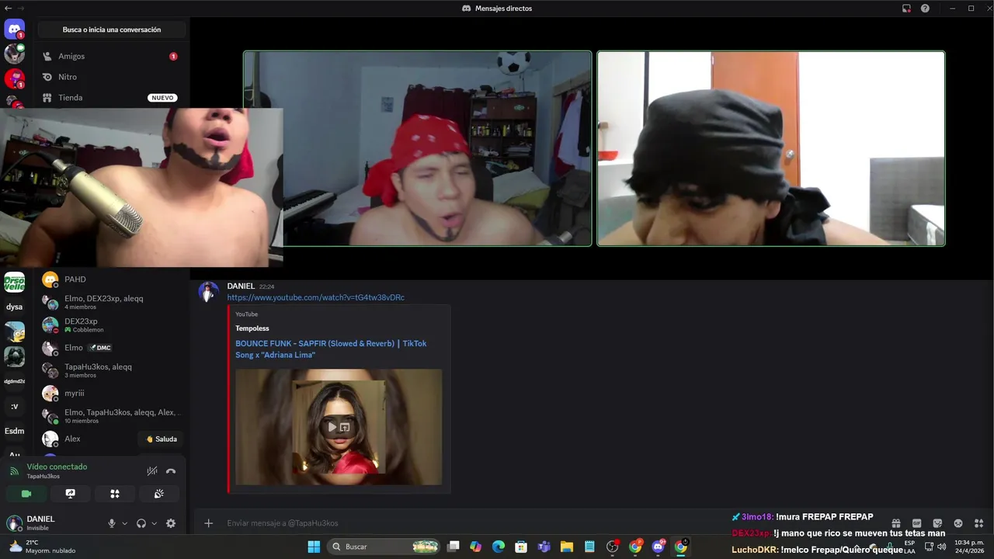
Task: Open the 'dgdmd2d' server icon
Action: point(14,381)
